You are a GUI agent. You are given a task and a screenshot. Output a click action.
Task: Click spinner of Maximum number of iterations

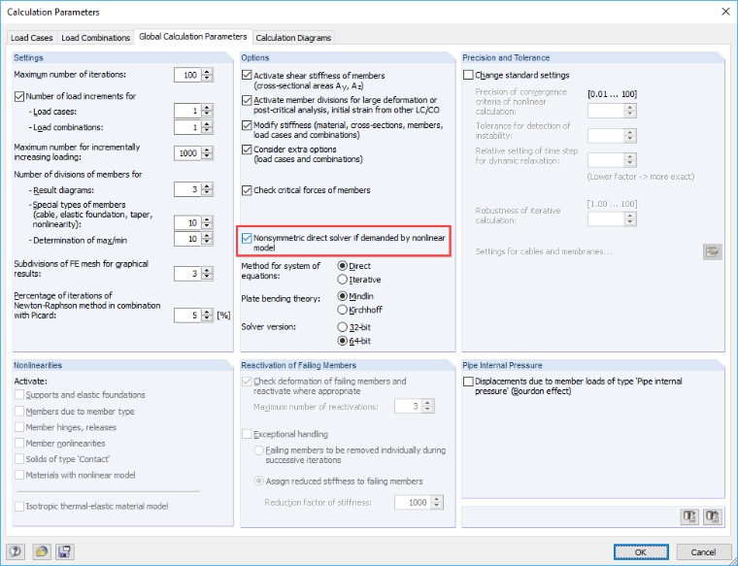[207, 75]
